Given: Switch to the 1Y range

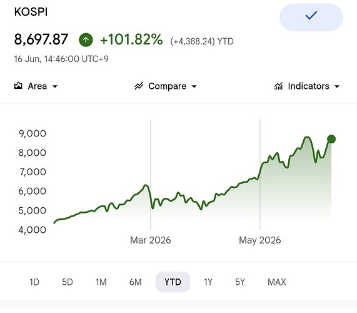Looking at the screenshot, I should click(208, 282).
